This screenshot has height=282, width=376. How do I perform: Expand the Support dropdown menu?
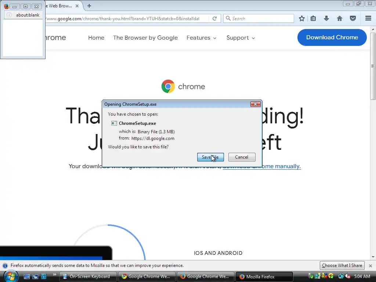[241, 38]
